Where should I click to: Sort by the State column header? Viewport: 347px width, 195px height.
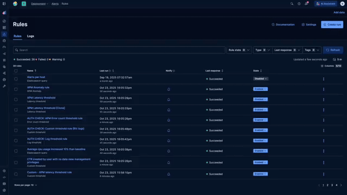(258, 71)
